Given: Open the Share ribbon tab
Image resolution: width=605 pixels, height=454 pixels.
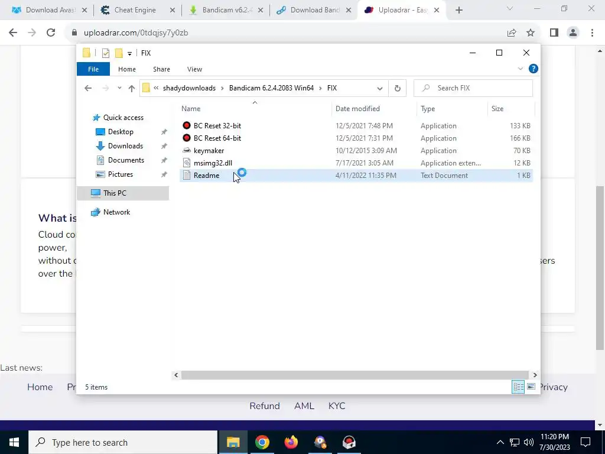Looking at the screenshot, I should pyautogui.click(x=161, y=69).
